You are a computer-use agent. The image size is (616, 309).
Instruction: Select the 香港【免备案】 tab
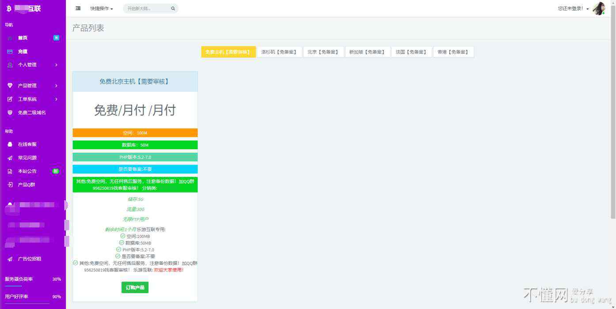pos(453,52)
